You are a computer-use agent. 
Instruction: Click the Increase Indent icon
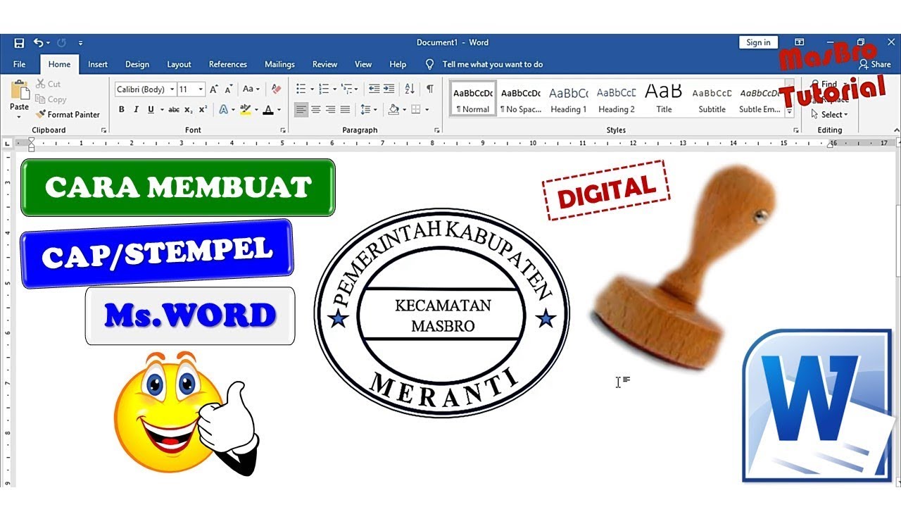click(389, 89)
